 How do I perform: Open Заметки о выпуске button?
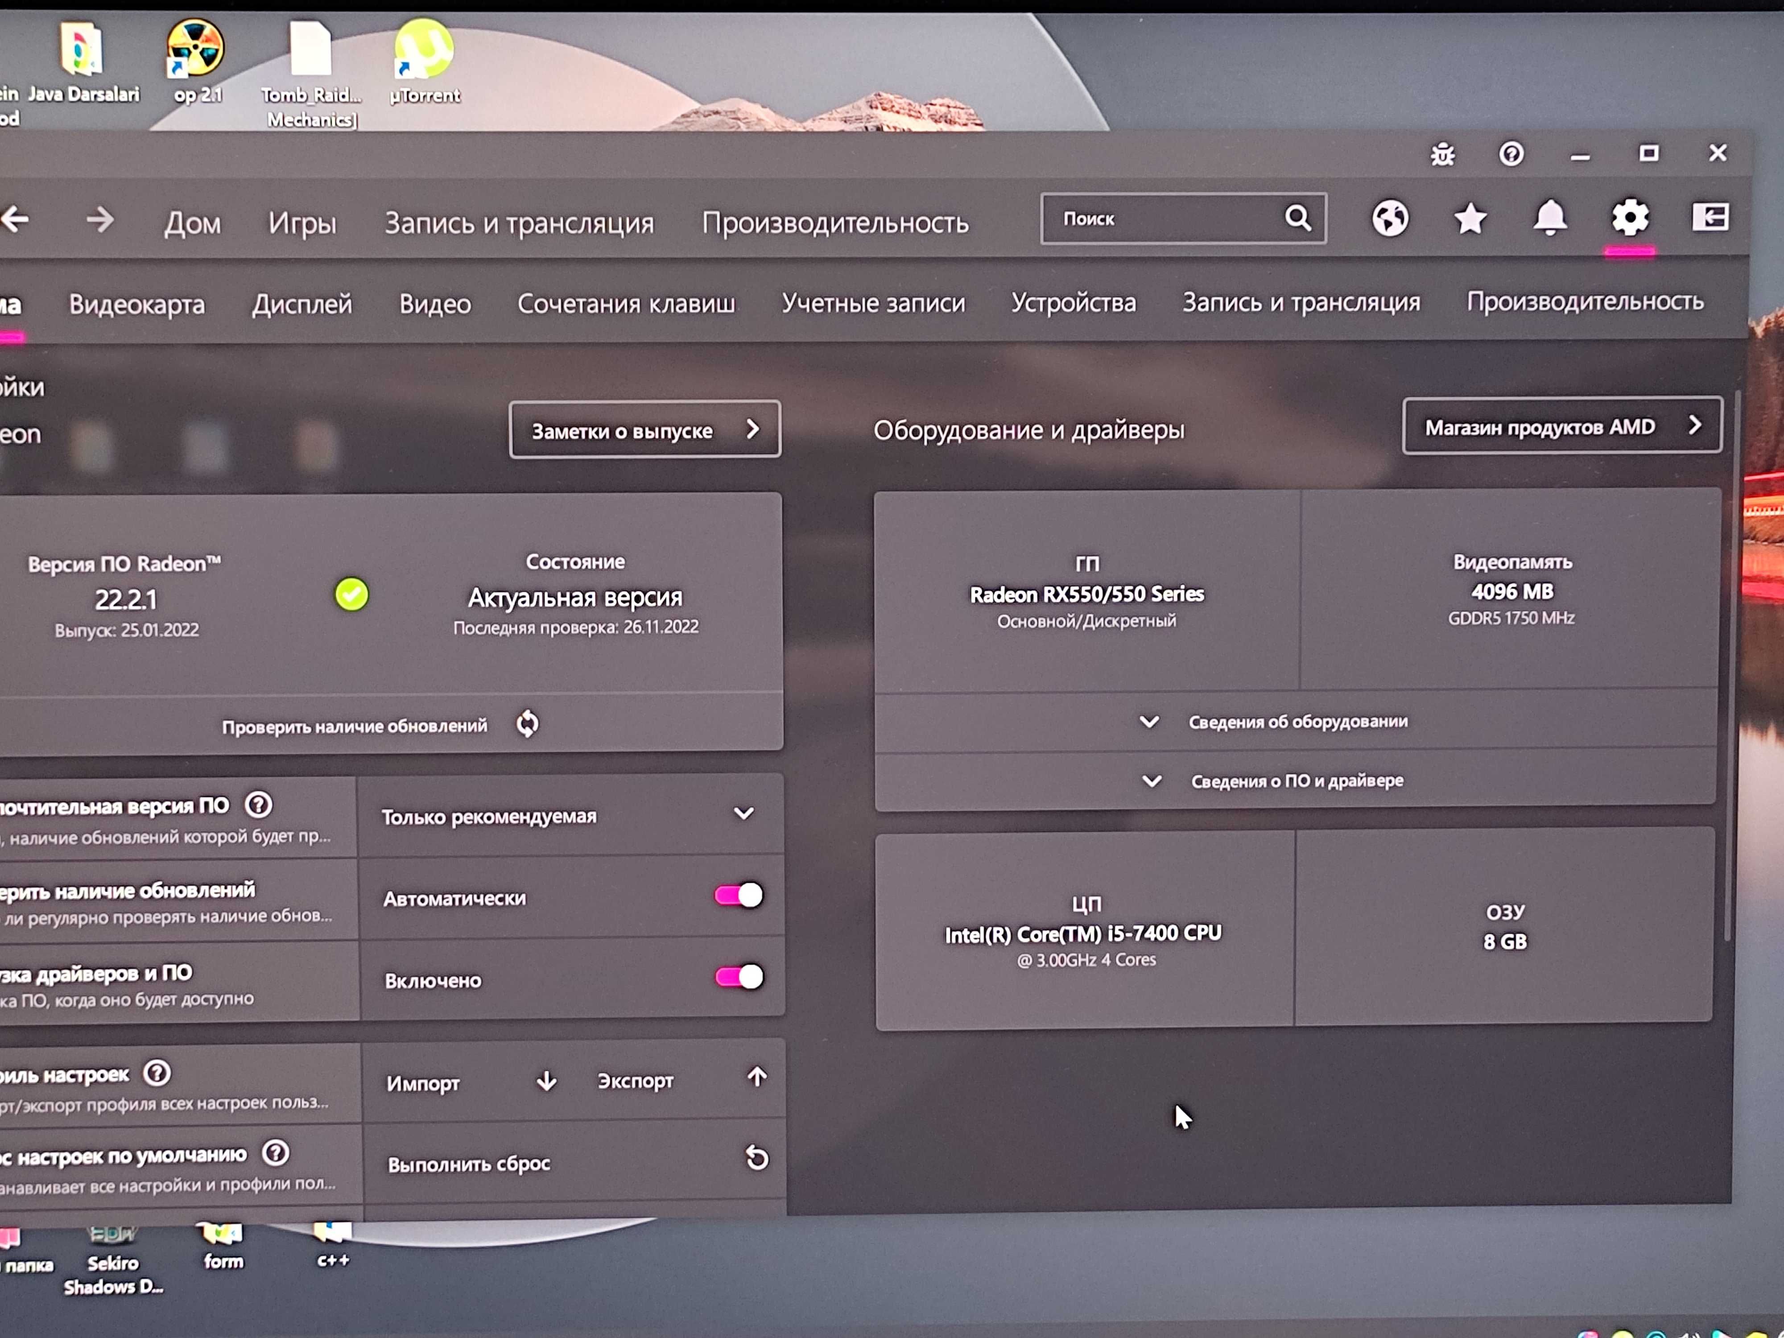(x=645, y=430)
